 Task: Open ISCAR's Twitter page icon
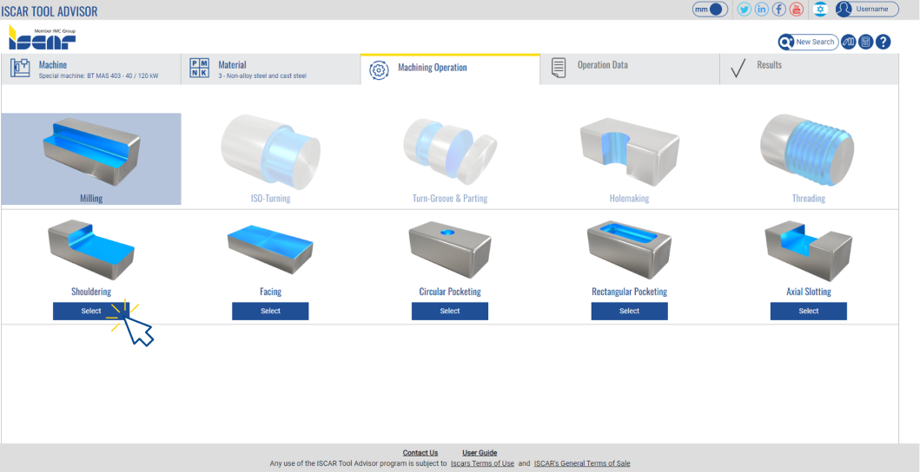[x=745, y=10]
